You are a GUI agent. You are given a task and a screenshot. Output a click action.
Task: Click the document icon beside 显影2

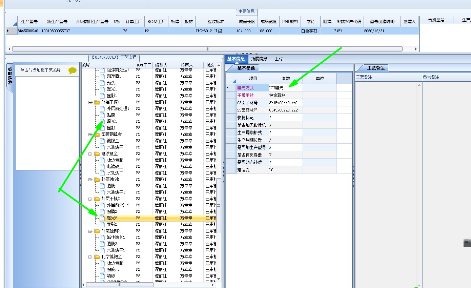(102, 224)
